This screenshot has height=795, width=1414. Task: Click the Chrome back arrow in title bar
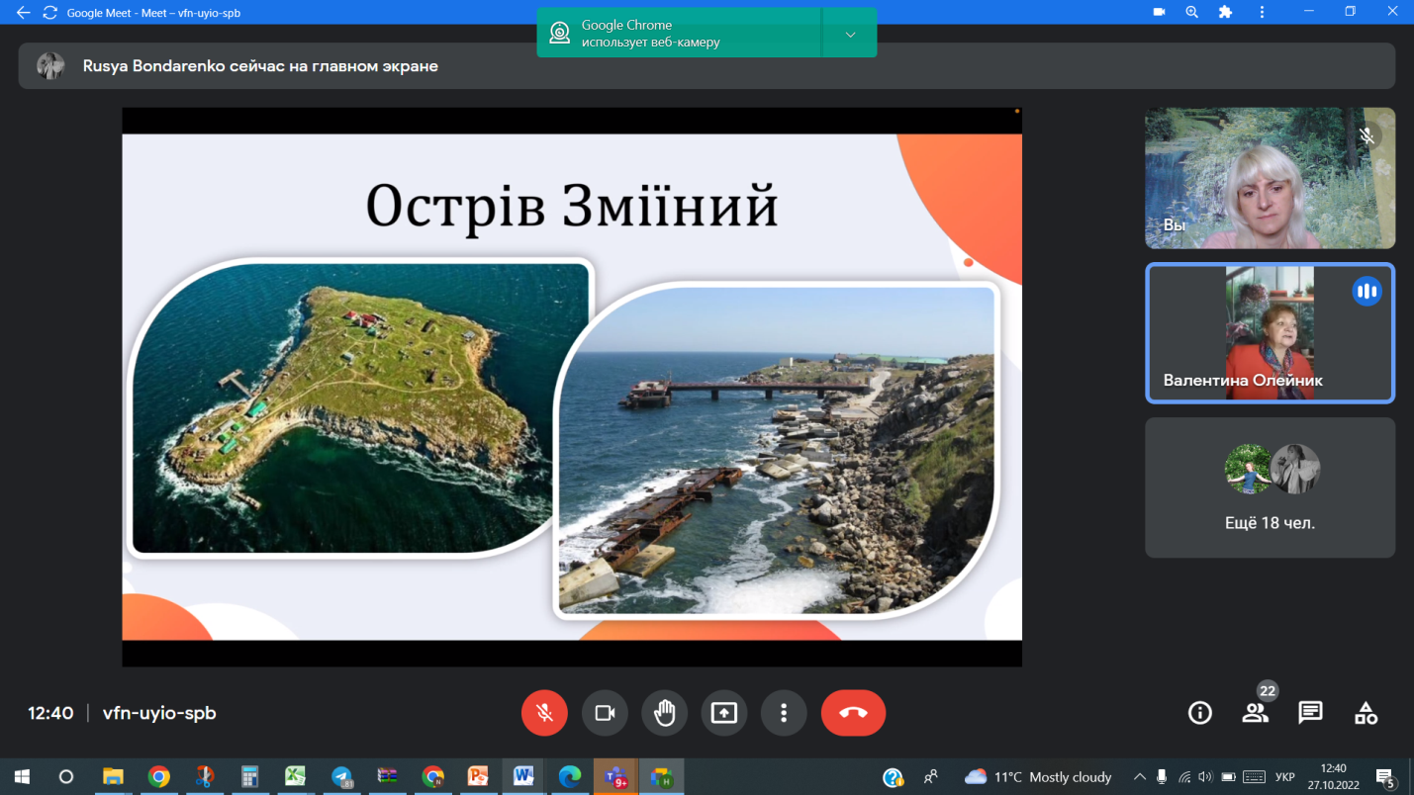24,13
